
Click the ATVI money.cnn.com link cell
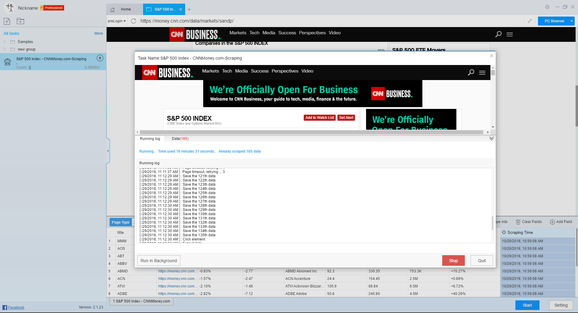point(178,286)
